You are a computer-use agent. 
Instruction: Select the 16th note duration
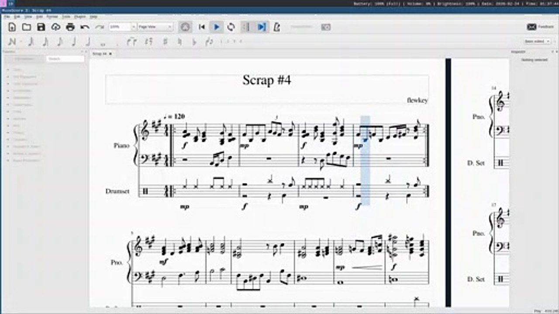click(x=45, y=42)
